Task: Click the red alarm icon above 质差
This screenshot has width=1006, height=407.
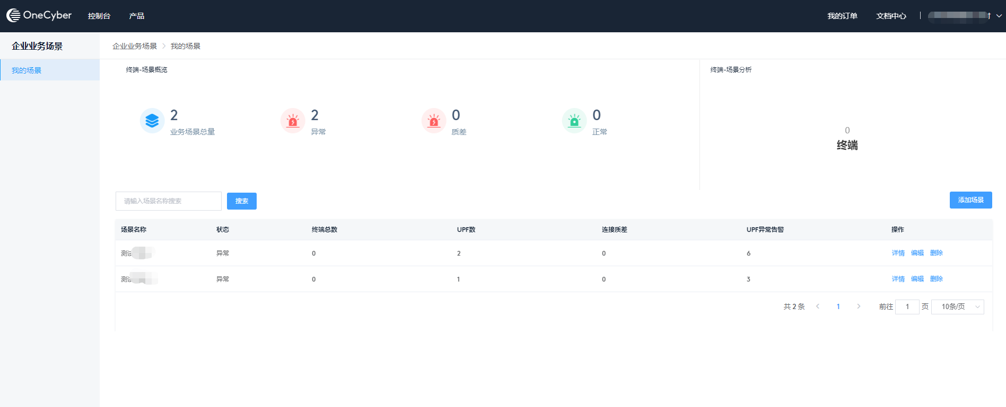Action: pos(434,121)
